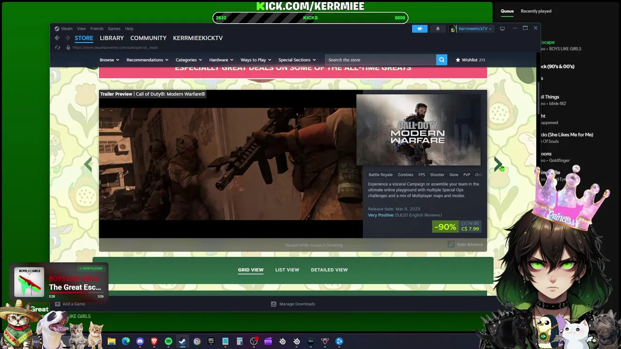Click the Wishlist star icon

point(458,60)
